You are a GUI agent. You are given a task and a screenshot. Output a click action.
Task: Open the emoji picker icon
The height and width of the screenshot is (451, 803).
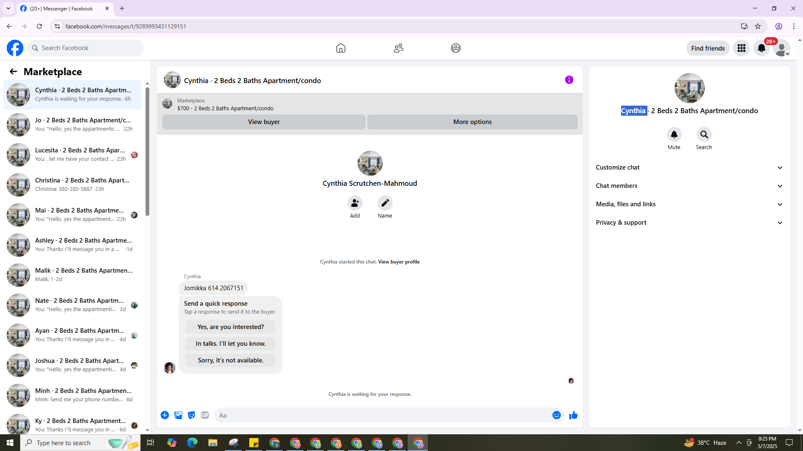[x=556, y=415]
